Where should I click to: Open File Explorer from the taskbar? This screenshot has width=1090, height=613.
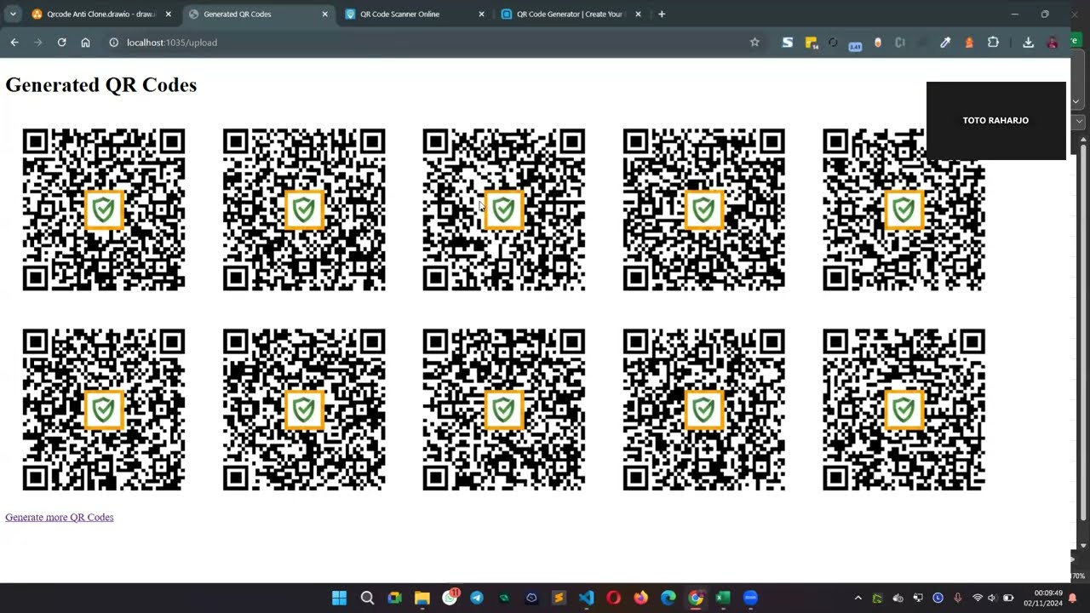(x=422, y=598)
